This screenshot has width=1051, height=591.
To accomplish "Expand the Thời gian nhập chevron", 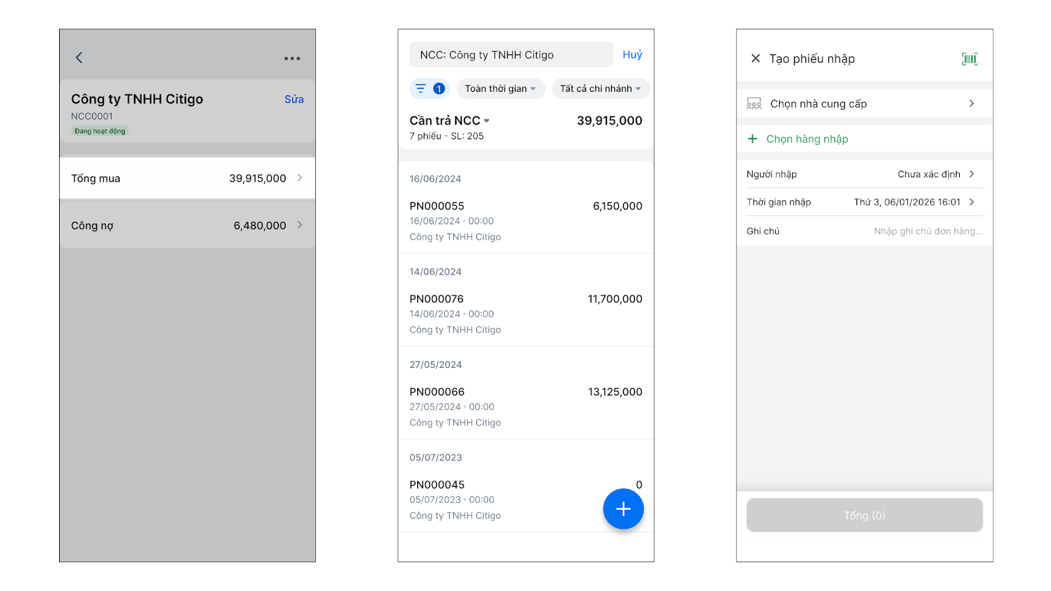I will coord(972,202).
